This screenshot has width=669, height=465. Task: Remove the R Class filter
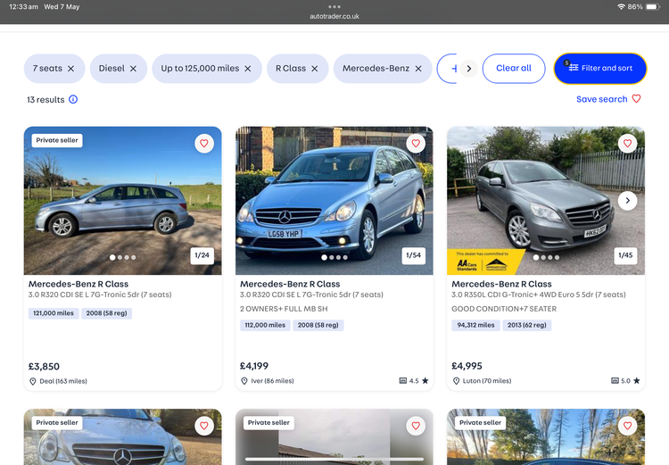tap(315, 69)
